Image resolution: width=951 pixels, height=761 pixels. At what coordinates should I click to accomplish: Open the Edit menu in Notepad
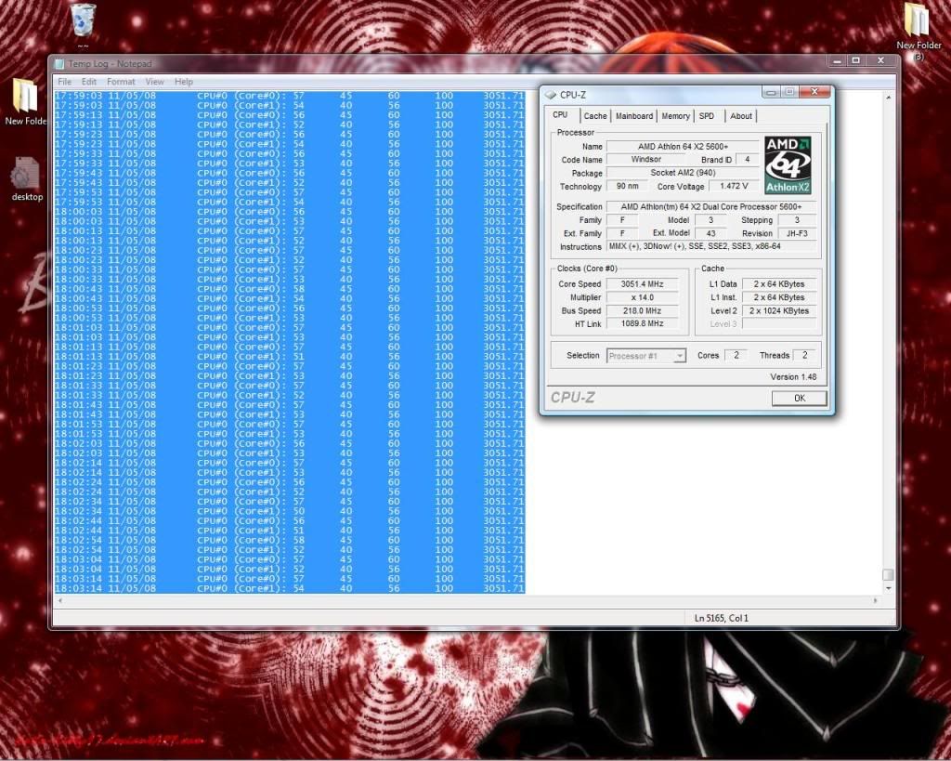(x=88, y=82)
